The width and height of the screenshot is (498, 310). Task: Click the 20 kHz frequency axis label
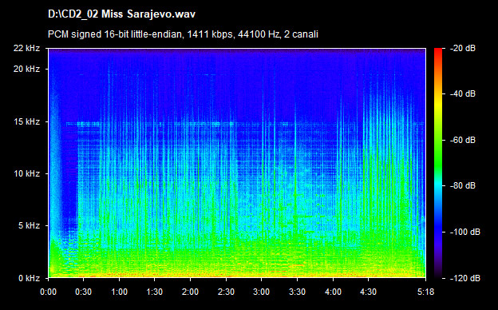tap(26, 69)
